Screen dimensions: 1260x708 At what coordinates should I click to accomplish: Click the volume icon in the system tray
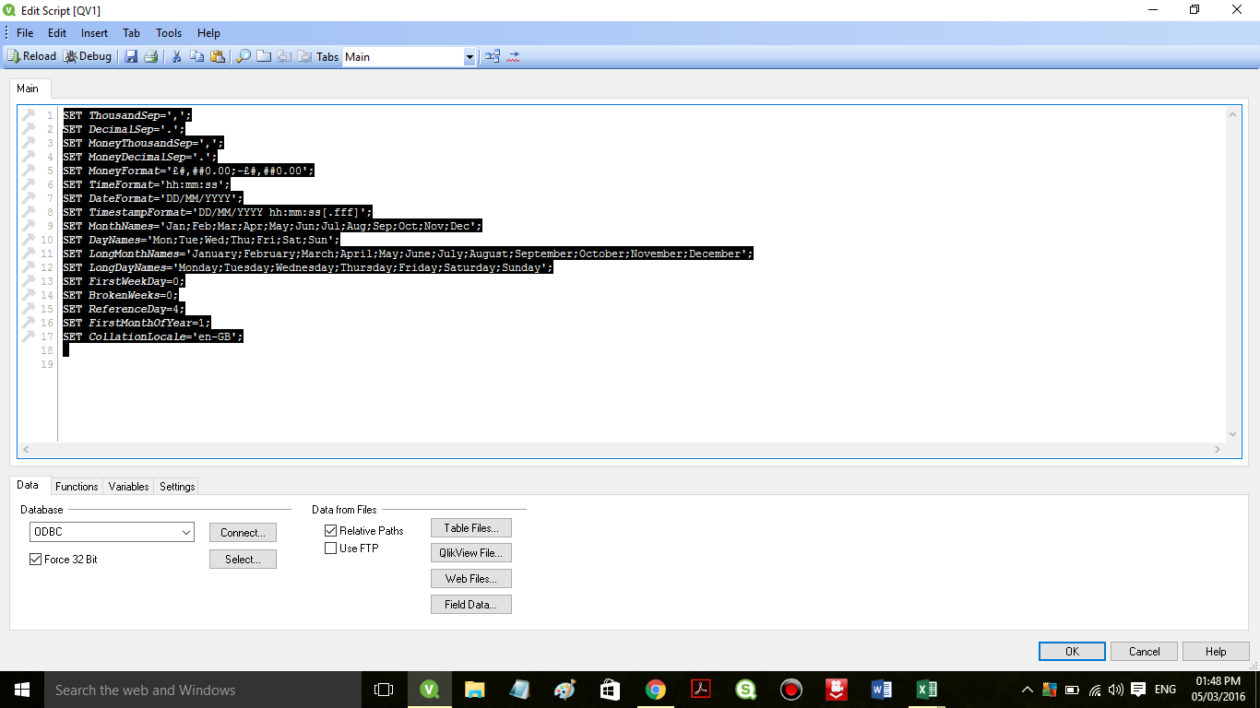pyautogui.click(x=1116, y=690)
